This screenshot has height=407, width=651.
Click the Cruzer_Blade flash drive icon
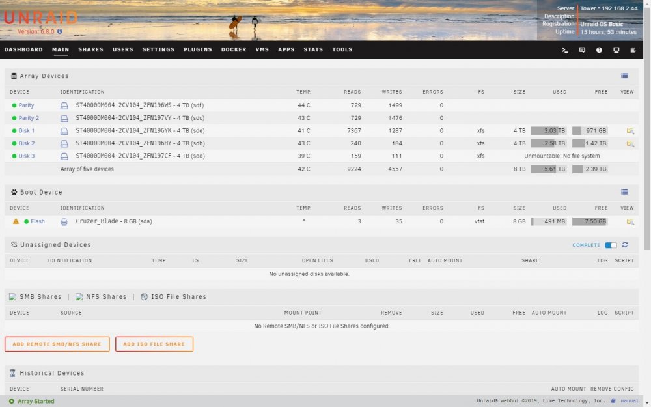point(64,222)
